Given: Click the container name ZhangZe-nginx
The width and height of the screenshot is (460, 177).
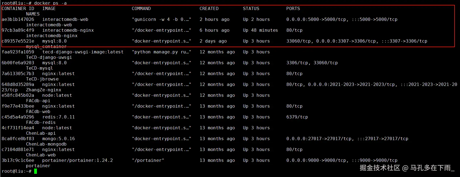Looking at the screenshot, I should click(43, 90).
